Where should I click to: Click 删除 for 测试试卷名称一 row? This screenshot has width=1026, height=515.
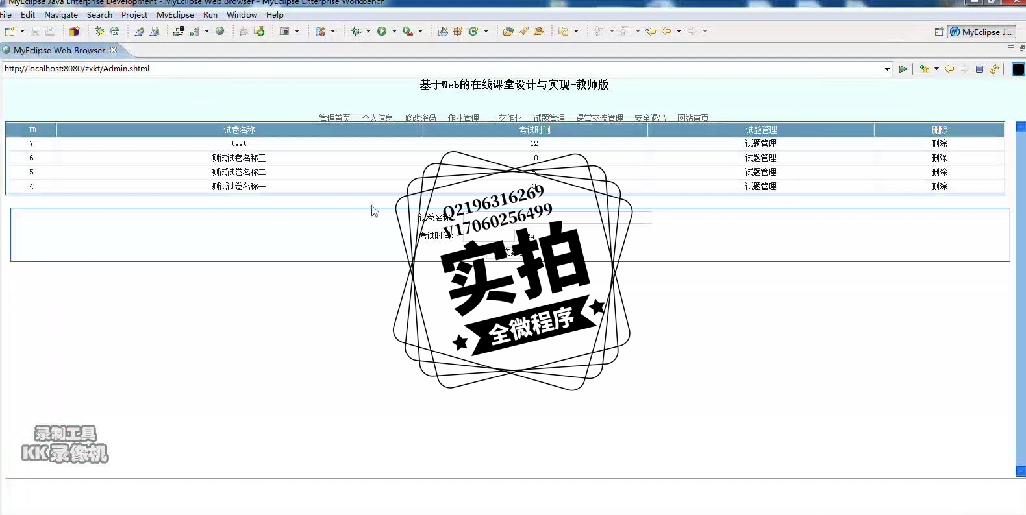pyautogui.click(x=939, y=186)
